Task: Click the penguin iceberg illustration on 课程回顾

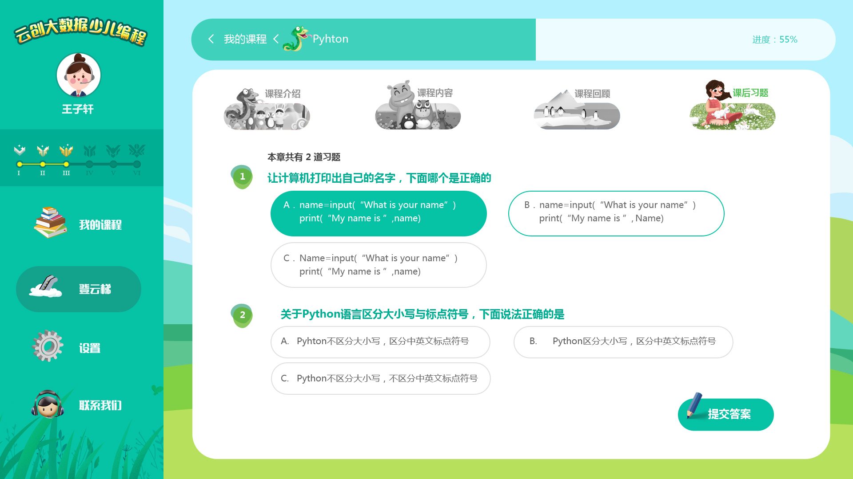Action: [577, 110]
